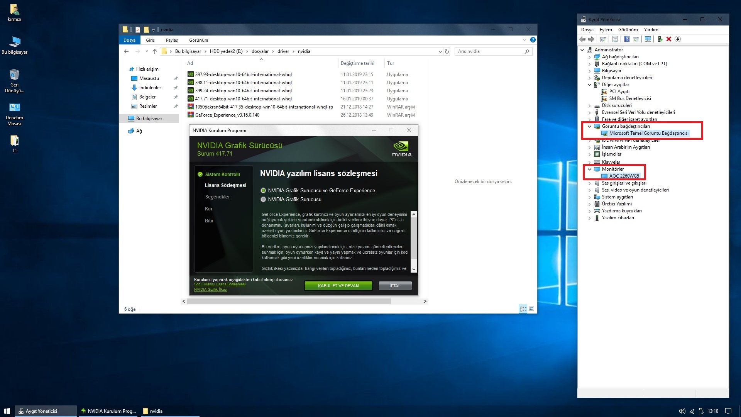Click the Explorer refresh icon beside address bar
This screenshot has height=417, width=741.
coord(447,51)
